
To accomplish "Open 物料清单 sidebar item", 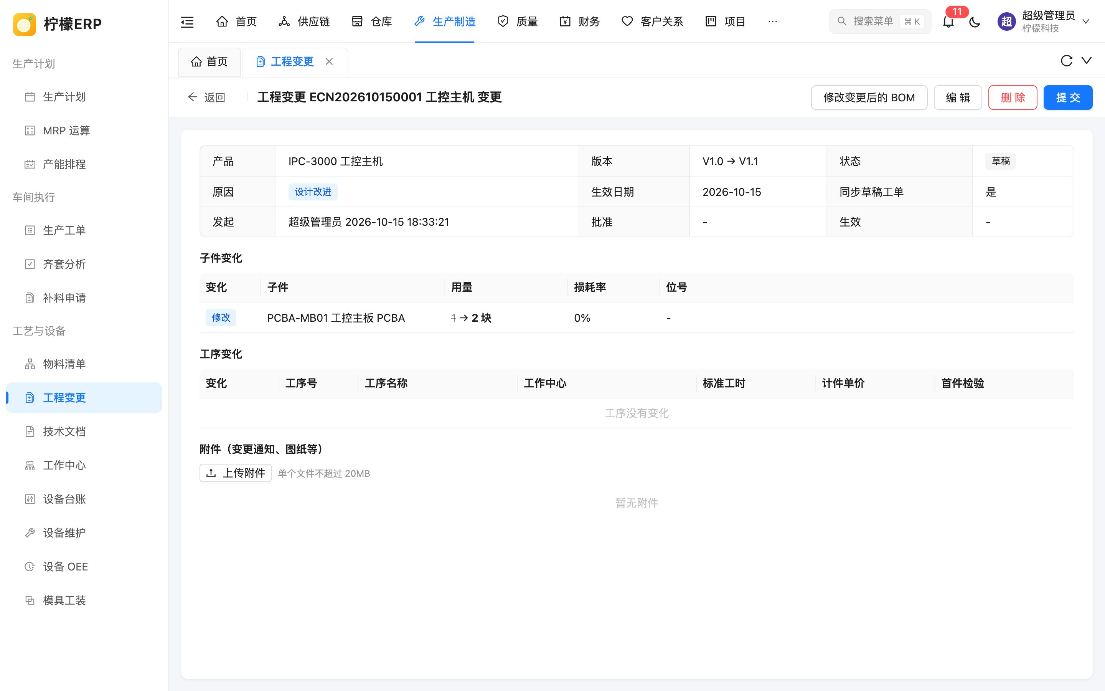I will [84, 364].
